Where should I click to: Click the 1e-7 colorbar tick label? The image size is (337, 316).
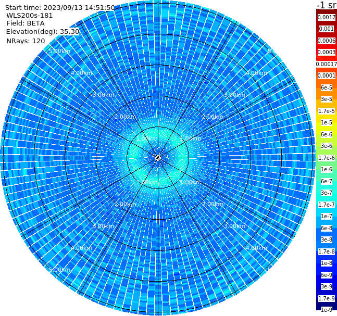pyautogui.click(x=327, y=216)
